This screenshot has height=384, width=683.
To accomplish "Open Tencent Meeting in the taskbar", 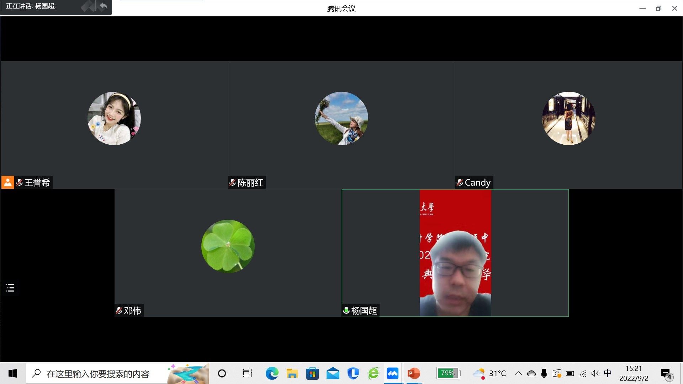I will [393, 373].
